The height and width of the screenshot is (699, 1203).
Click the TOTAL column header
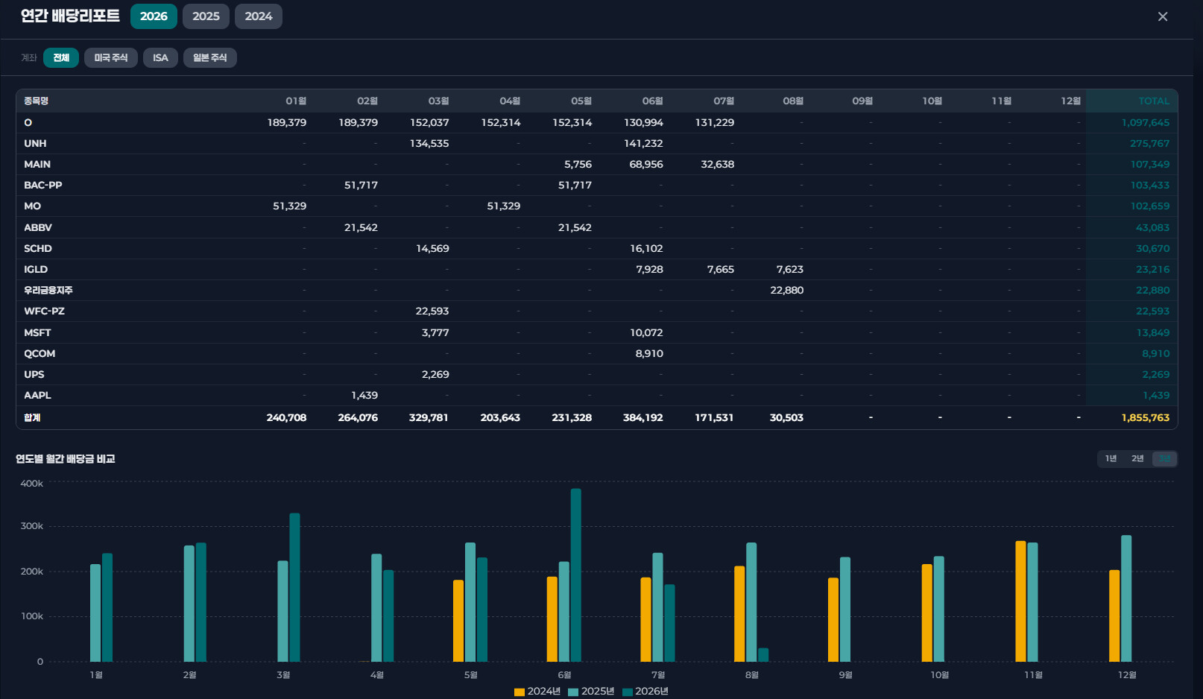coord(1154,101)
